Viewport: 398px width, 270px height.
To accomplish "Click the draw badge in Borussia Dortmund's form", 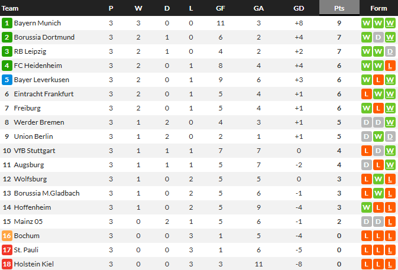I will pyautogui.click(x=378, y=37).
